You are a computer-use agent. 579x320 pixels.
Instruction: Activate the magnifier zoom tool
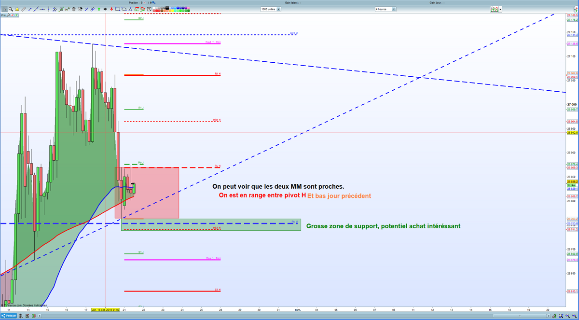(11, 9)
